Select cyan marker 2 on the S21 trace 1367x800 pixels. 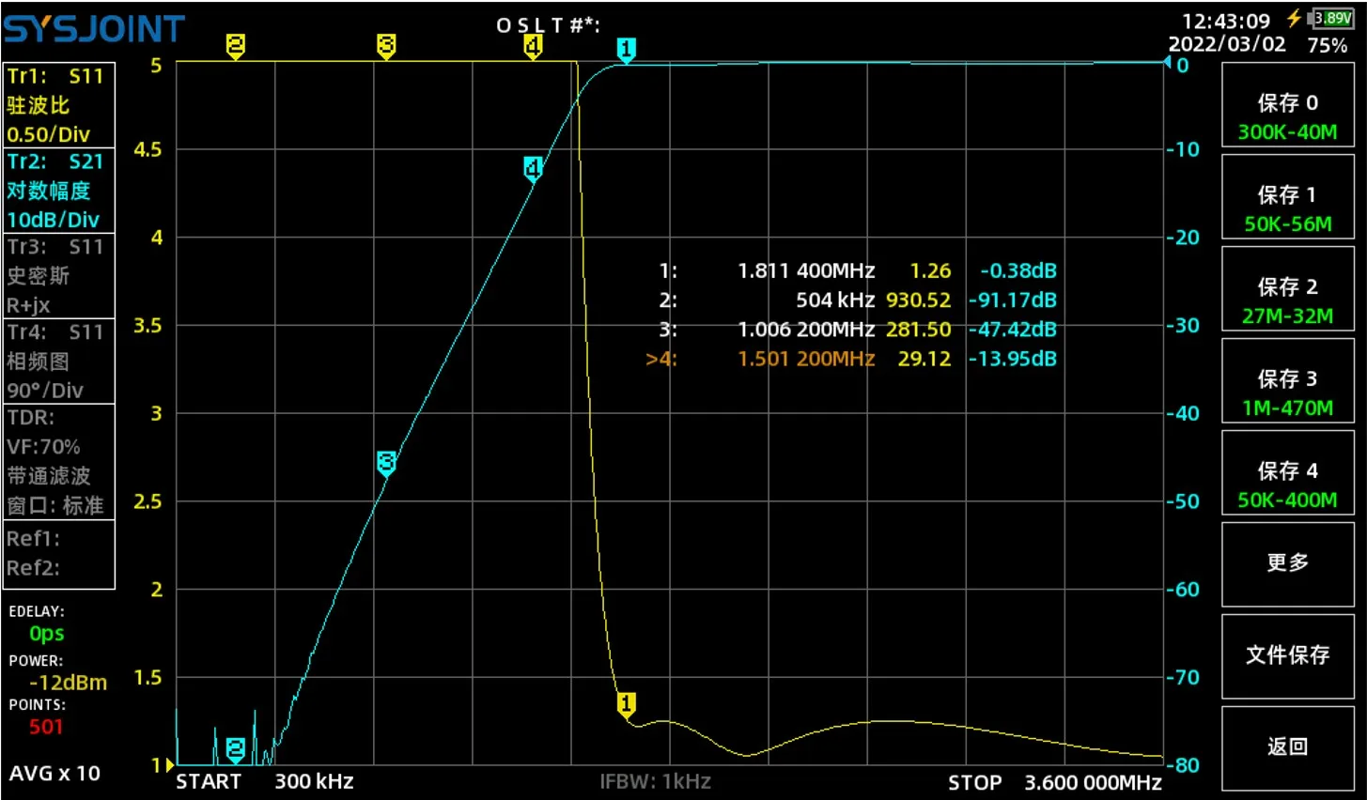(236, 749)
